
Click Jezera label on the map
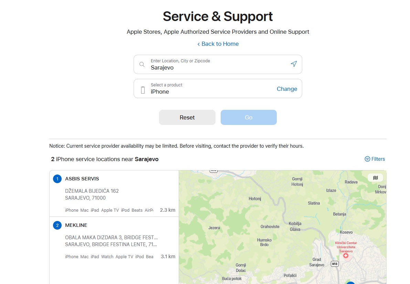click(x=214, y=228)
